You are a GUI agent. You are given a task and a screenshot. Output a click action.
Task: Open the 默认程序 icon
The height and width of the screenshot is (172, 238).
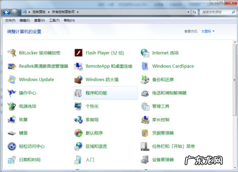tap(78, 133)
